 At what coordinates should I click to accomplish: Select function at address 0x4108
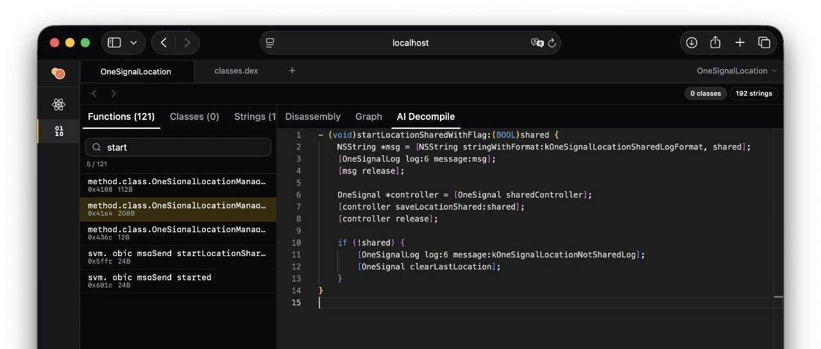pyautogui.click(x=178, y=185)
